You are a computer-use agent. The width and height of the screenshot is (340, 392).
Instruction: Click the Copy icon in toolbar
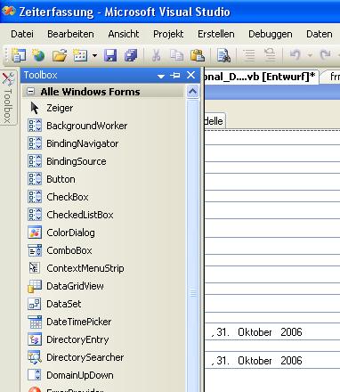point(177,55)
